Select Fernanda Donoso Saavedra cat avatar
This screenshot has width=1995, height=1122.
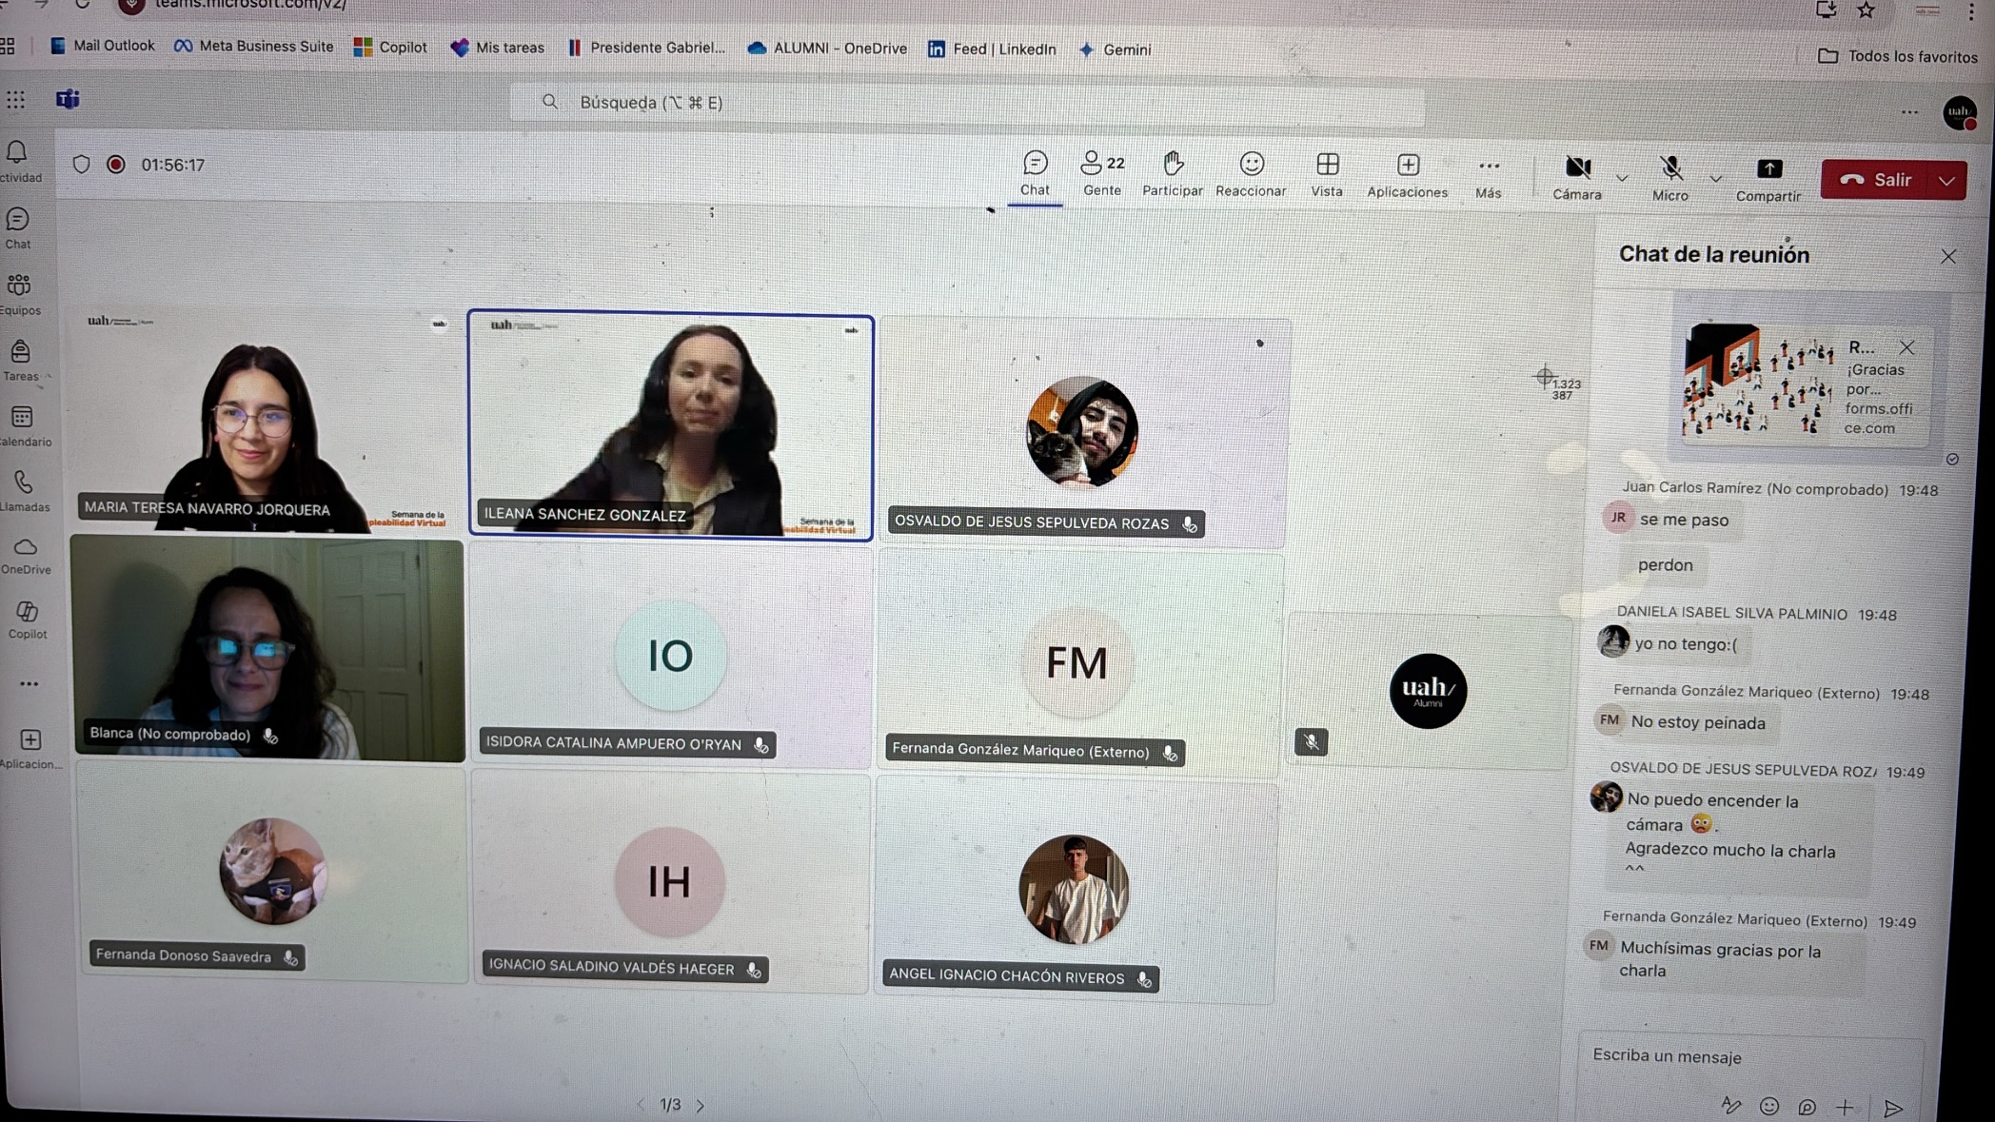click(273, 872)
